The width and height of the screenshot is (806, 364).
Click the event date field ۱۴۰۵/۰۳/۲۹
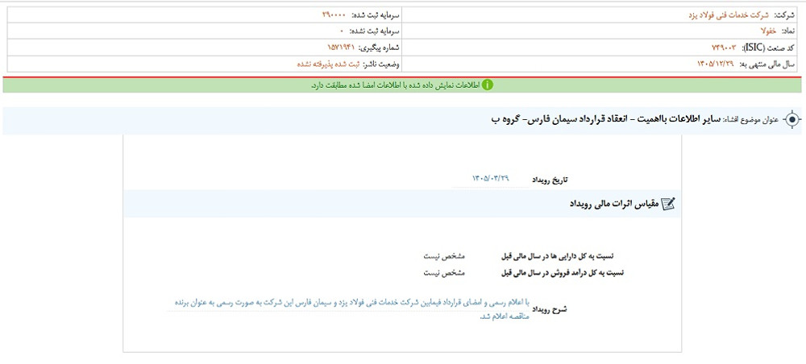point(490,179)
